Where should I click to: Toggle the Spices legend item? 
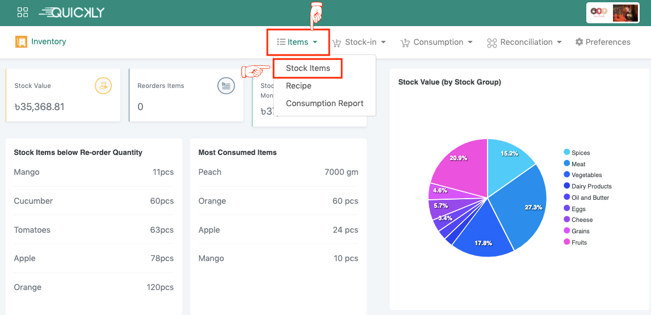pyautogui.click(x=580, y=153)
